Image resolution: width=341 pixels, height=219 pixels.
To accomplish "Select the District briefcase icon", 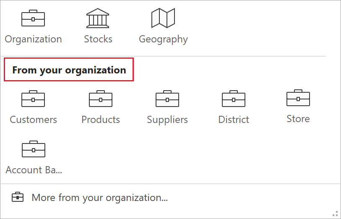I will click(234, 99).
